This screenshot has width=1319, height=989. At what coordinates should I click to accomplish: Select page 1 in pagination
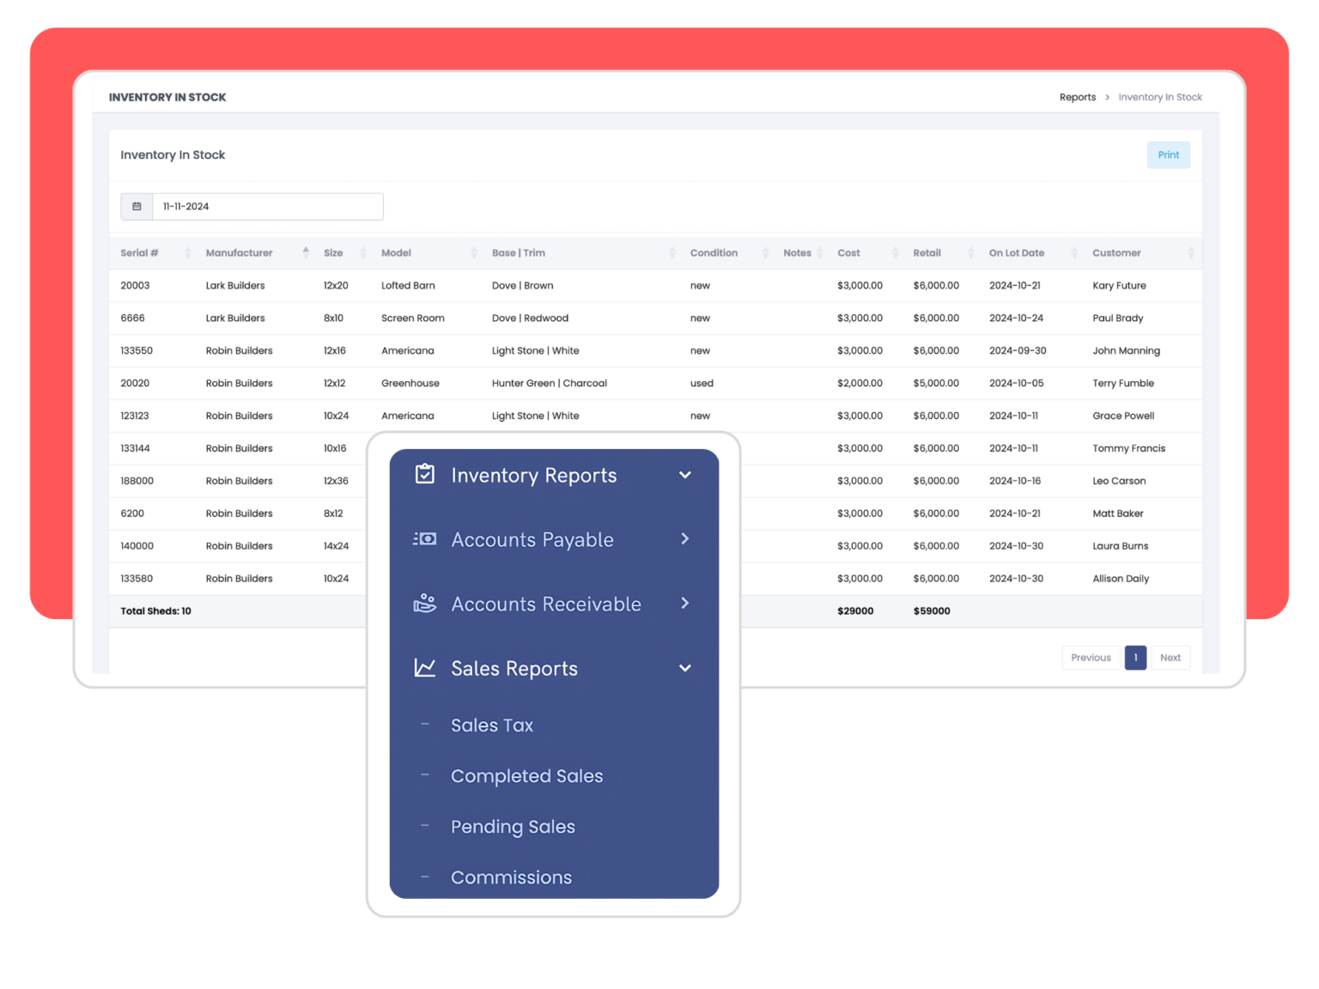[x=1135, y=658]
